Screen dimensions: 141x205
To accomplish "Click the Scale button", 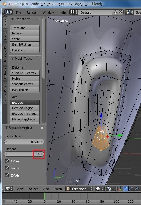I will (x=25, y=39).
